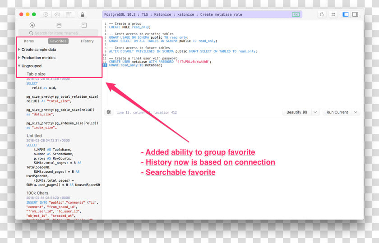The image size is (379, 243).
Task: Collapse the 'Ungrouped' group
Action: 19,66
